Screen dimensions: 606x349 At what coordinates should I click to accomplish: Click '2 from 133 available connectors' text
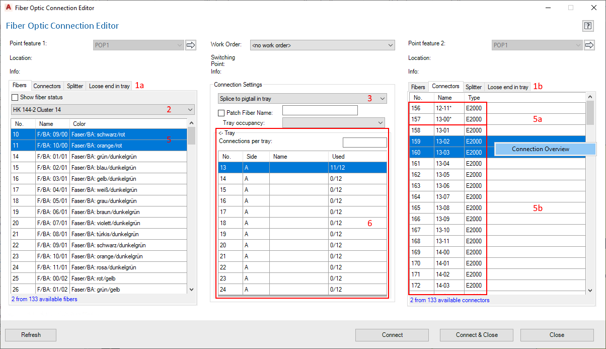[449, 300]
